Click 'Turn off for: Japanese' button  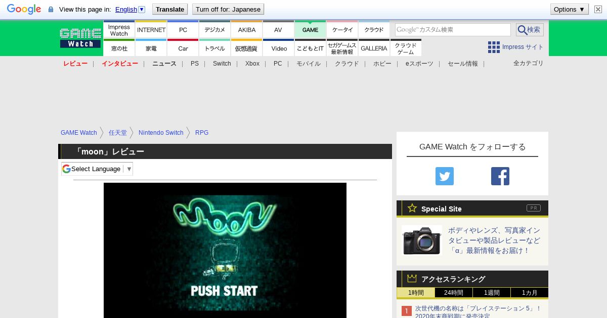click(228, 9)
